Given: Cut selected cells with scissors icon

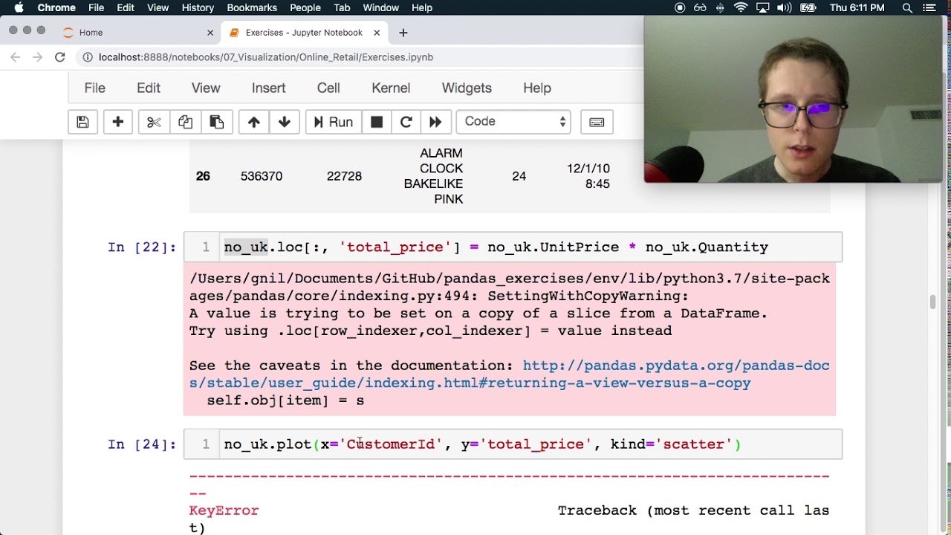Looking at the screenshot, I should click(154, 122).
